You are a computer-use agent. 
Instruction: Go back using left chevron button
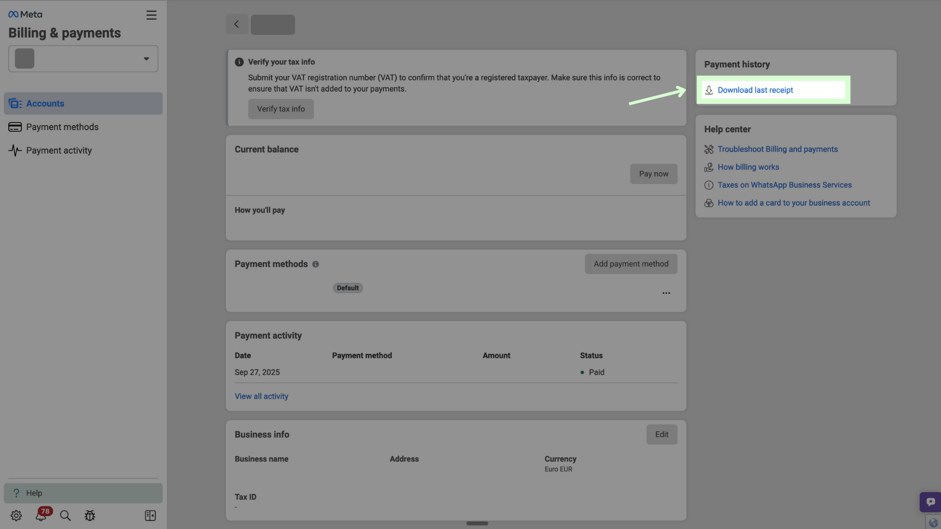point(237,24)
